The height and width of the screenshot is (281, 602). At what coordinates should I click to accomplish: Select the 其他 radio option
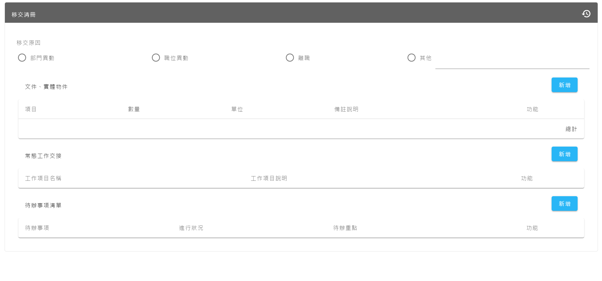[x=412, y=58]
